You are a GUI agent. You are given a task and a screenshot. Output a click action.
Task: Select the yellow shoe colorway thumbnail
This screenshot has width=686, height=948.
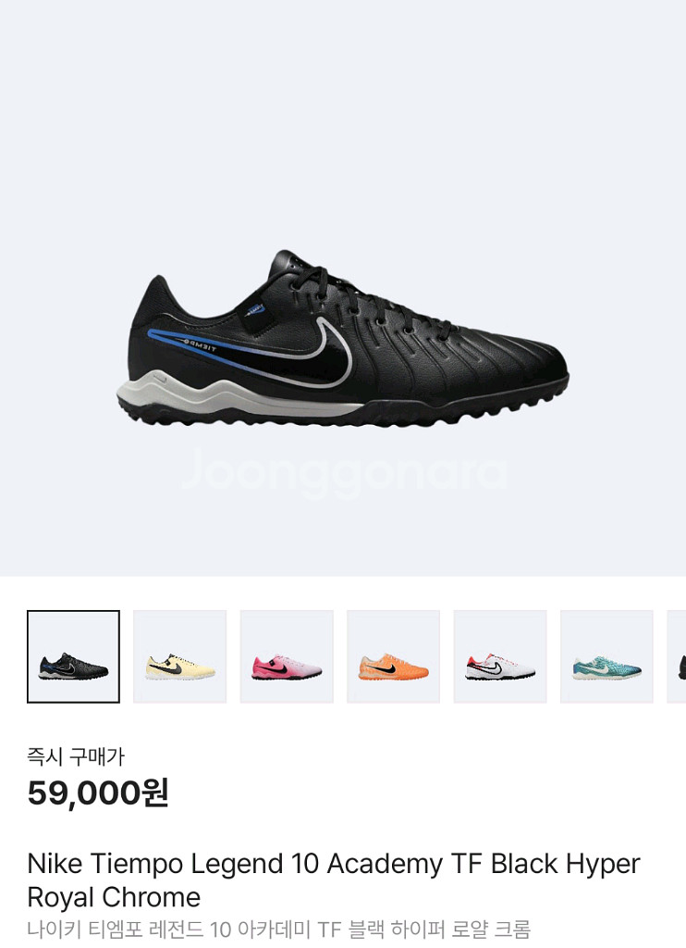click(180, 656)
